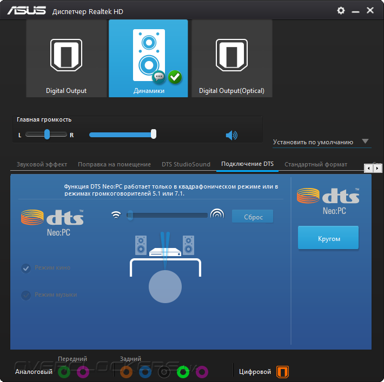Click the DTS Neo:PC function info message
Image resolution: width=384 pixels, height=382 pixels.
click(x=171, y=190)
